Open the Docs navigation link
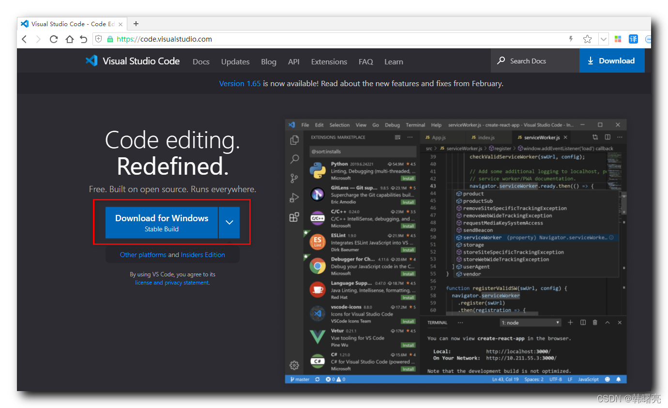The image size is (668, 408). [x=201, y=62]
